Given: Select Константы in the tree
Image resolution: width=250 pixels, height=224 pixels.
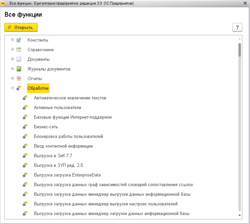Looking at the screenshot, I should point(38,40).
